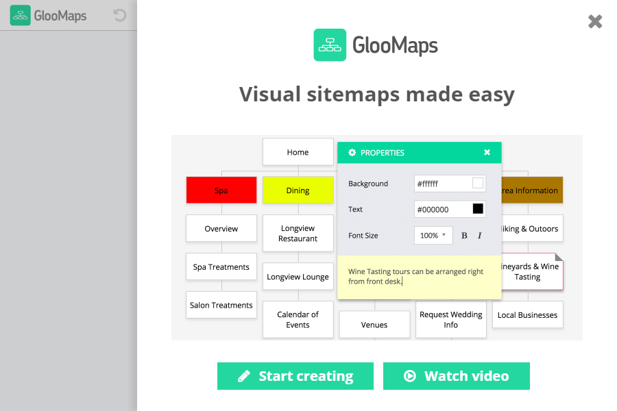Click the GlooMaps logo icon in sidebar
This screenshot has width=617, height=411.
coord(20,15)
